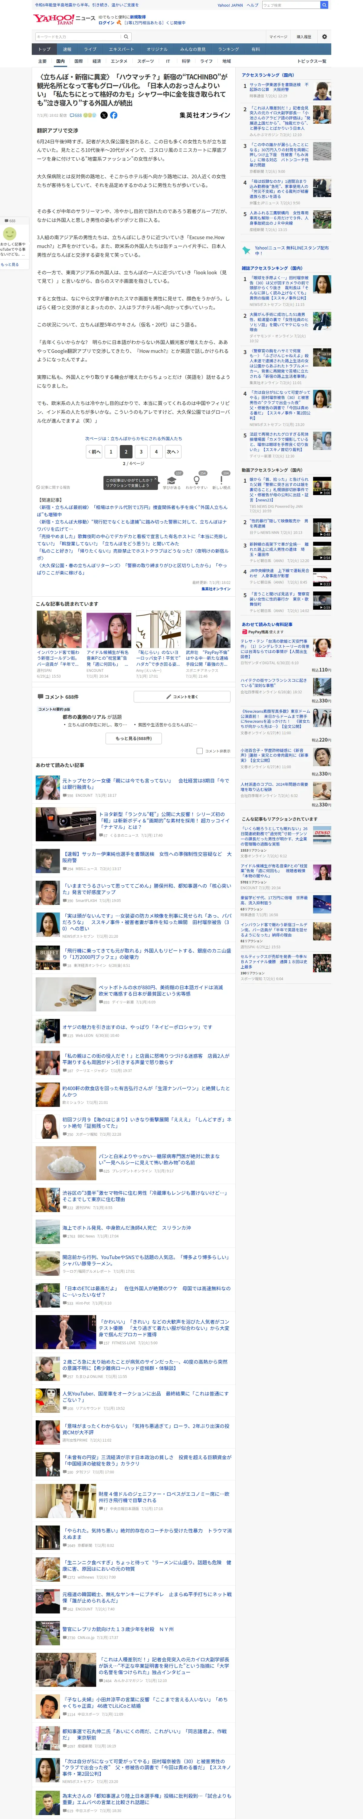Image resolution: width=363 pixels, height=1819 pixels.
Task: Open the エキスパート navigation tab
Action: click(121, 49)
